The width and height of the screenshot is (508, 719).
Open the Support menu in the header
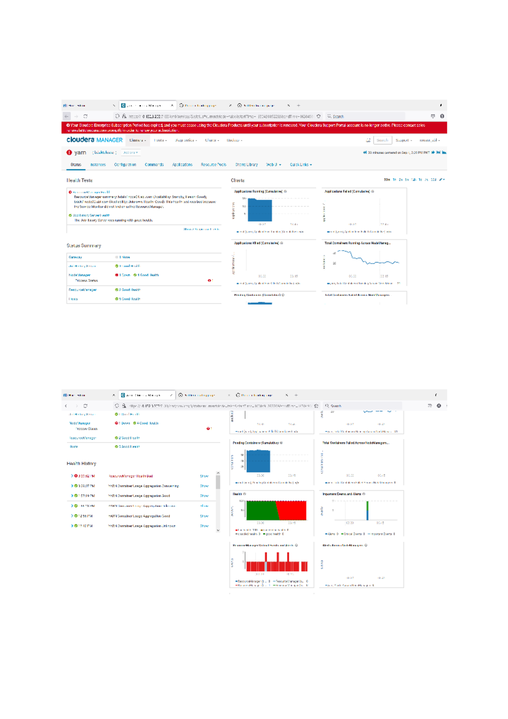(x=403, y=140)
